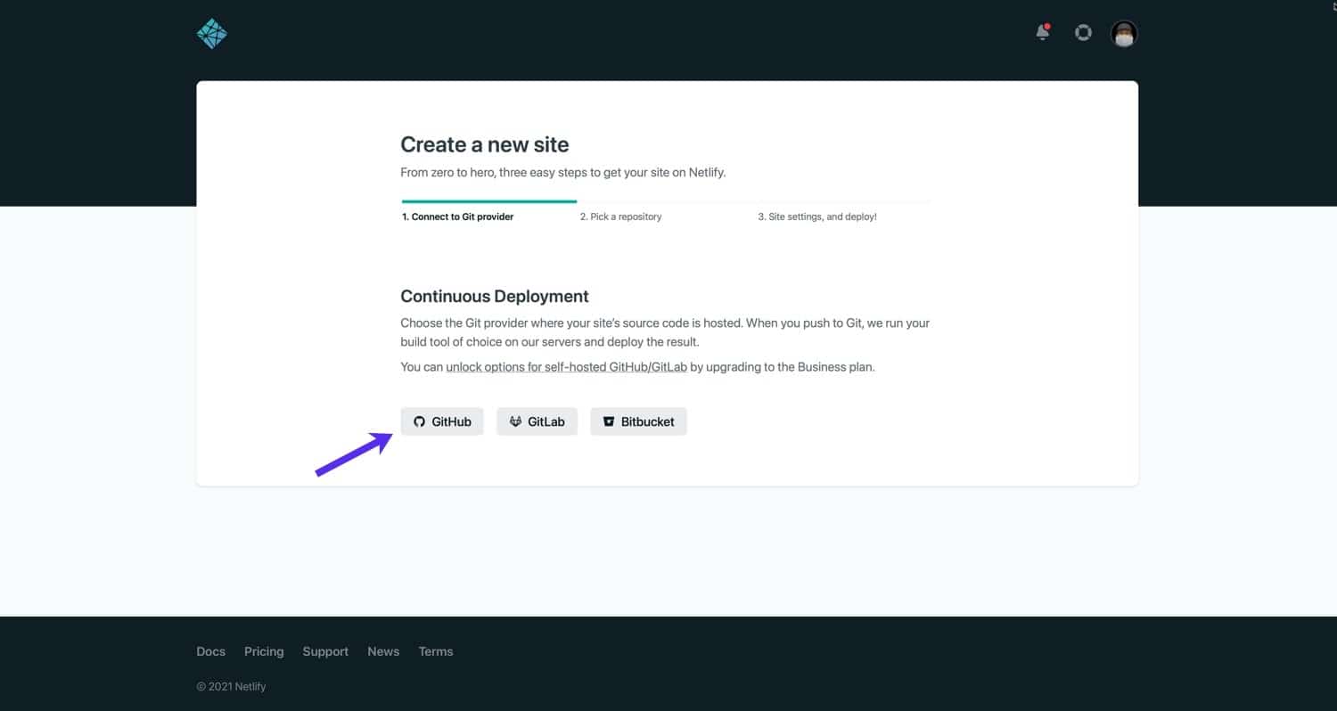Click the green step progress bar
Image resolution: width=1337 pixels, height=711 pixels.
coord(488,201)
